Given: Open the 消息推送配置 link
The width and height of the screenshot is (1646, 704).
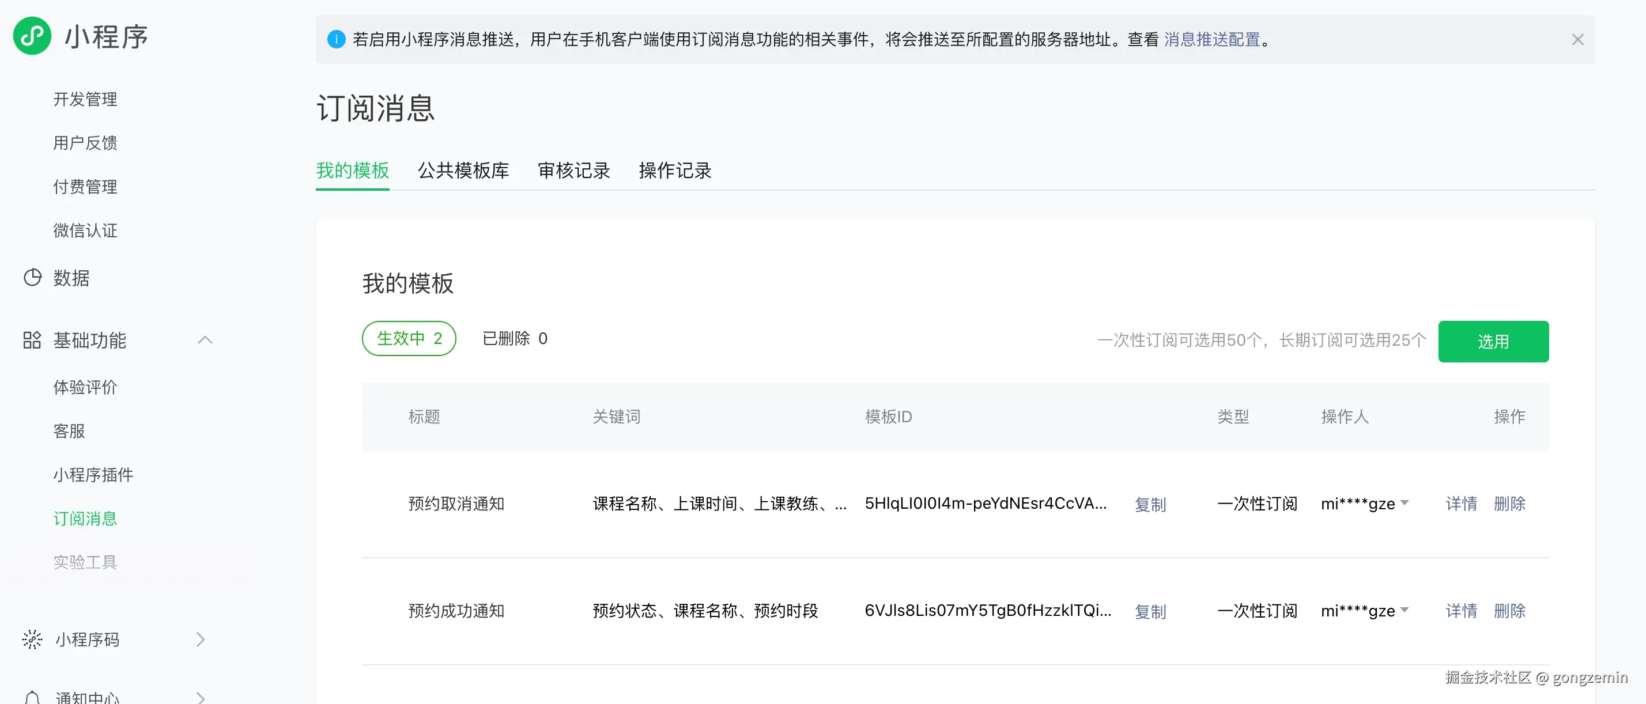Looking at the screenshot, I should pyautogui.click(x=1211, y=40).
